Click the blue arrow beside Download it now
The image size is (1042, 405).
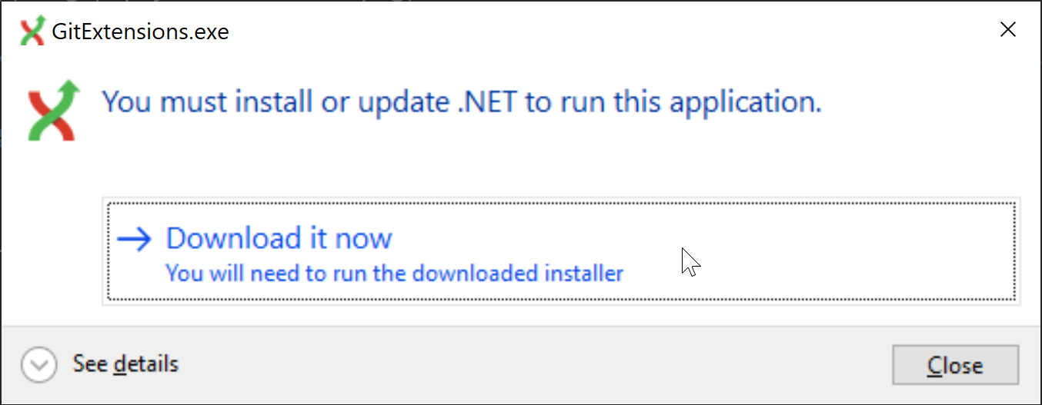[135, 240]
